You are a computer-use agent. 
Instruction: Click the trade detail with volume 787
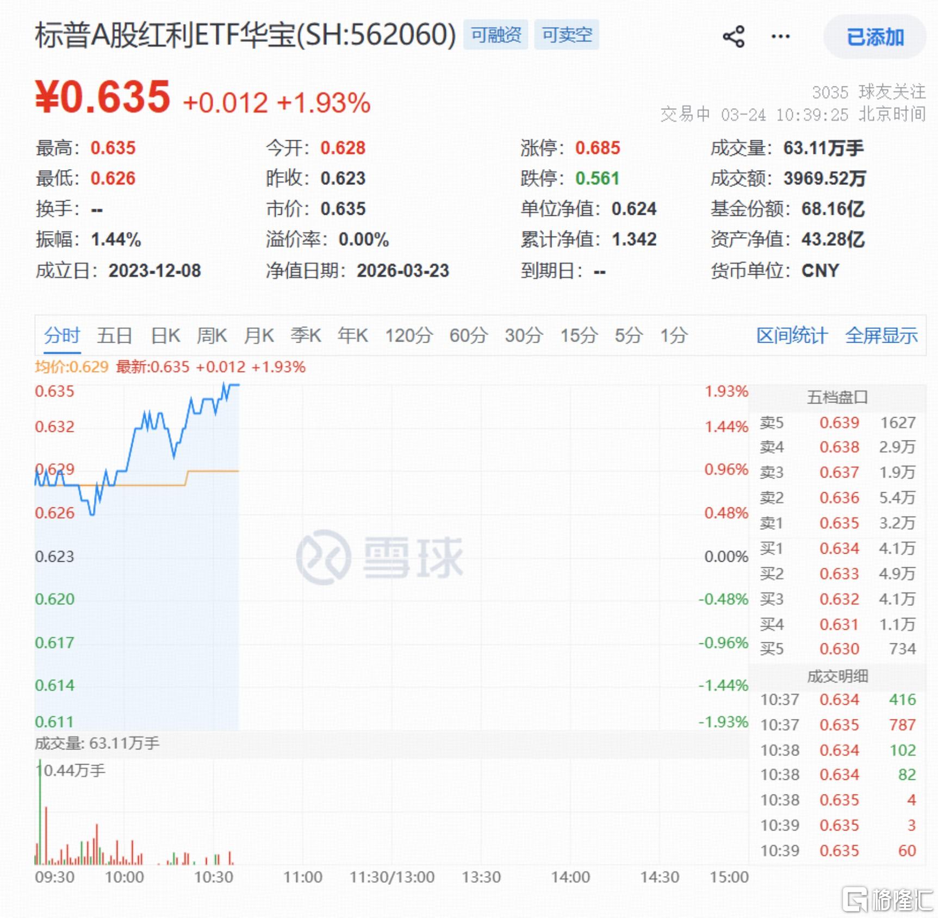click(837, 725)
